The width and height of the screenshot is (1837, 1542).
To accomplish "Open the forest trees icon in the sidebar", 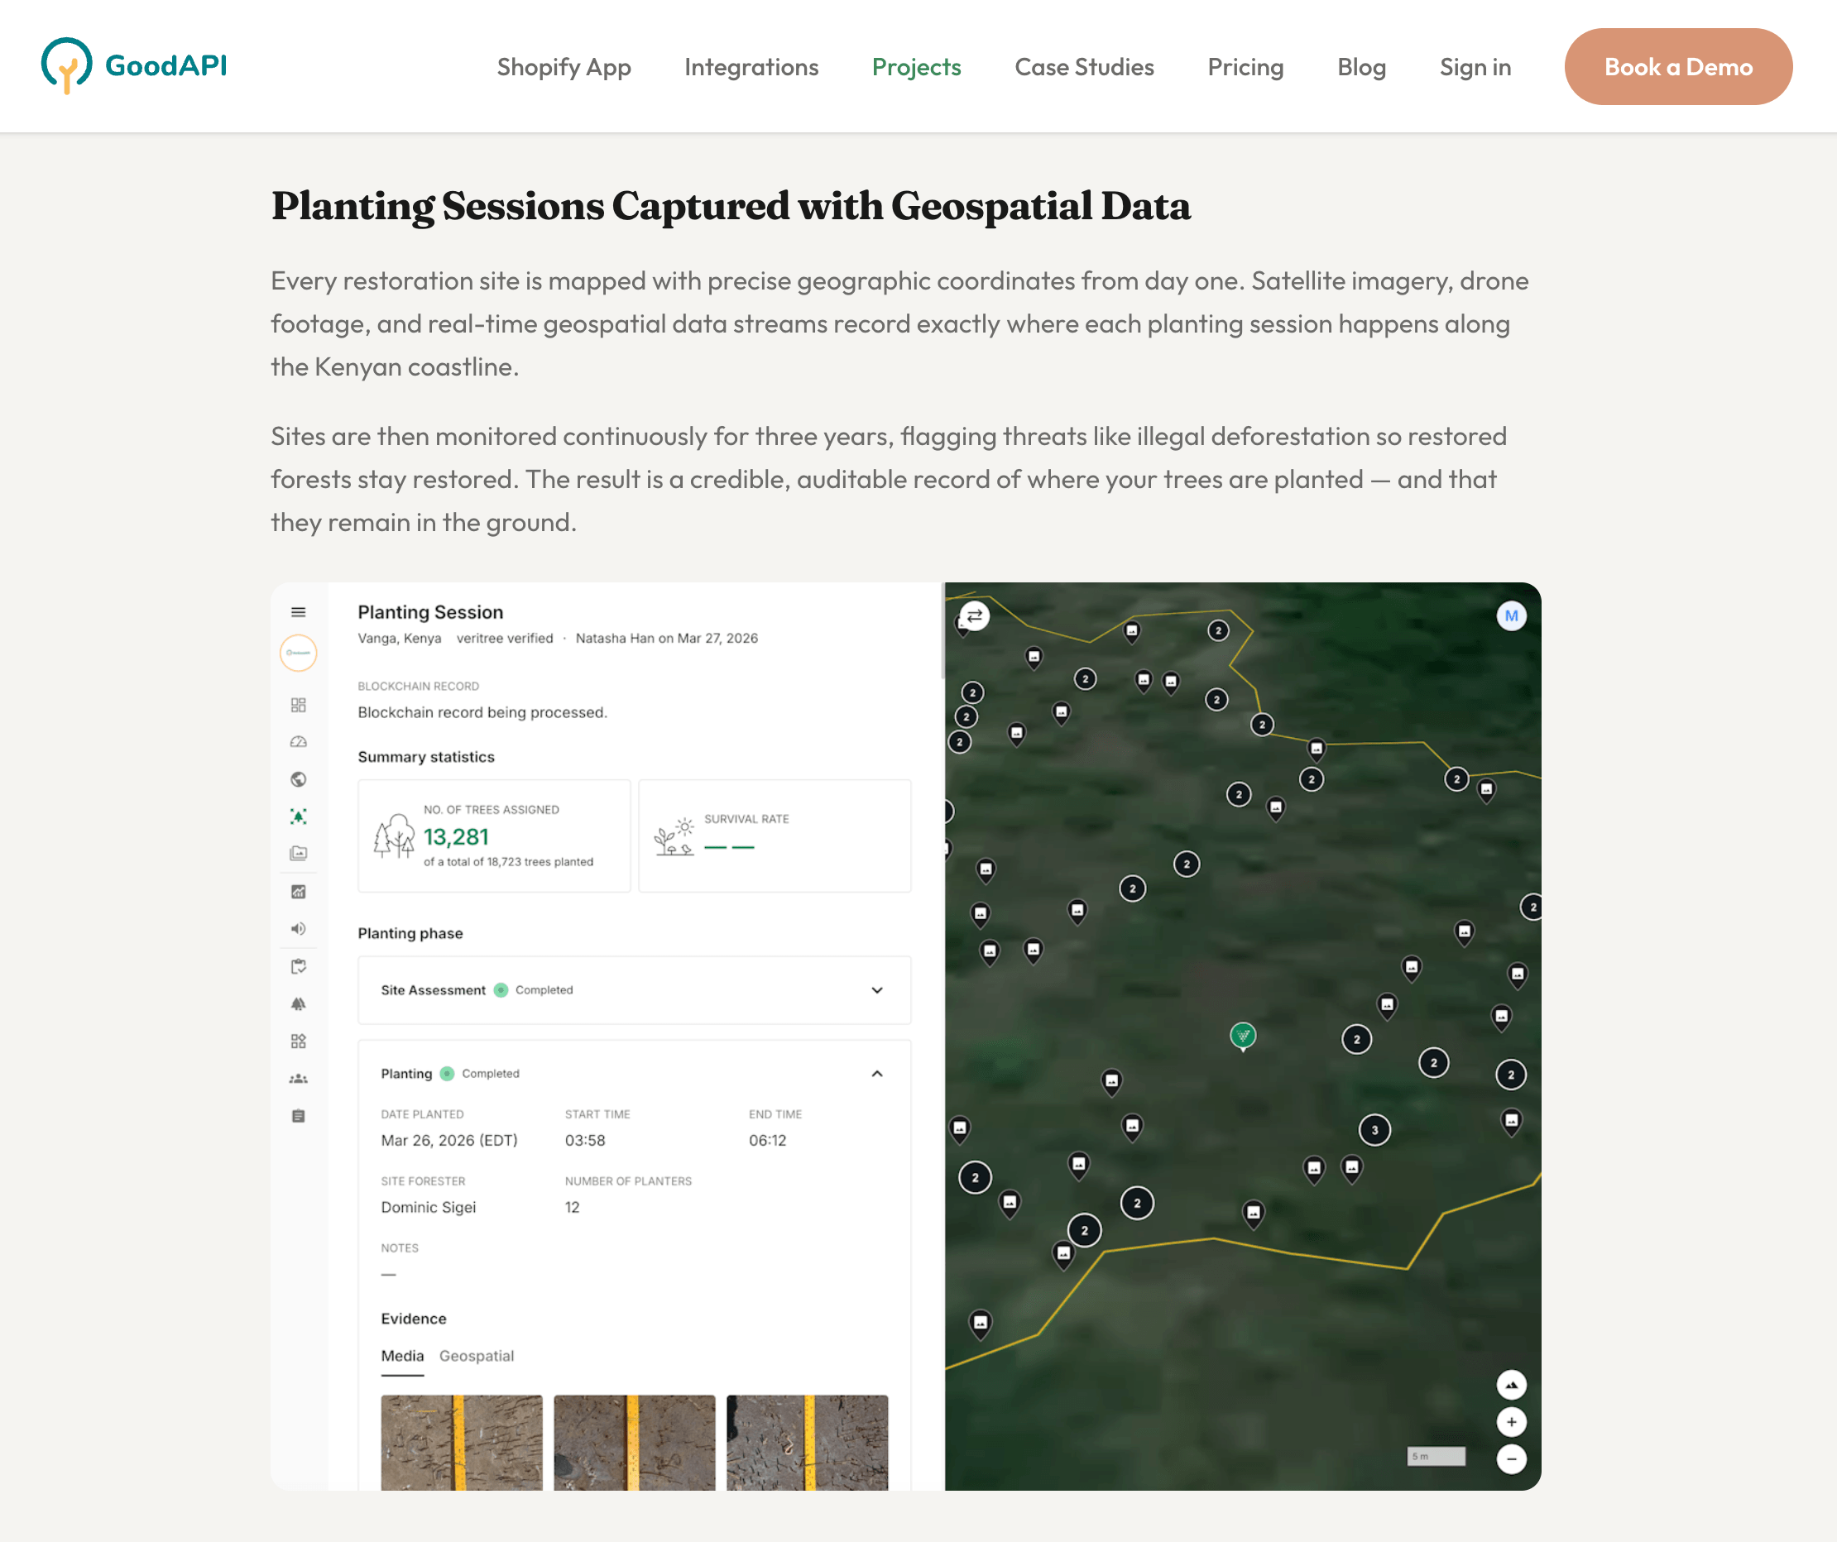I will [298, 1003].
